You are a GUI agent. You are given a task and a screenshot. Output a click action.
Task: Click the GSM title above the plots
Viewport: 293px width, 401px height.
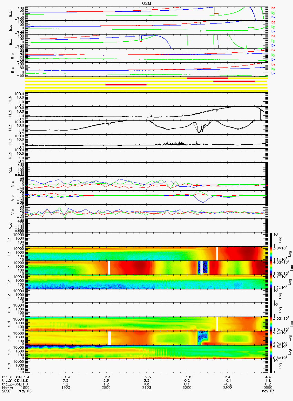point(146,3)
